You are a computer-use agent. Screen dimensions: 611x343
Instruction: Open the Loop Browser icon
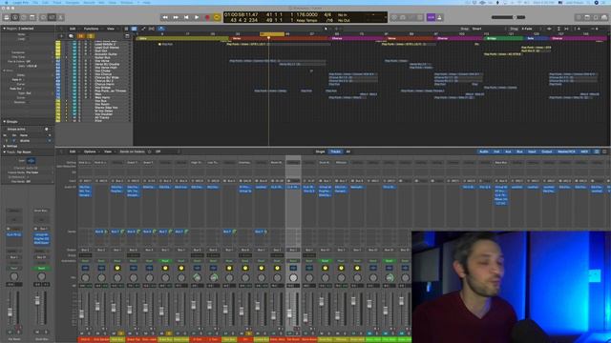click(x=596, y=17)
